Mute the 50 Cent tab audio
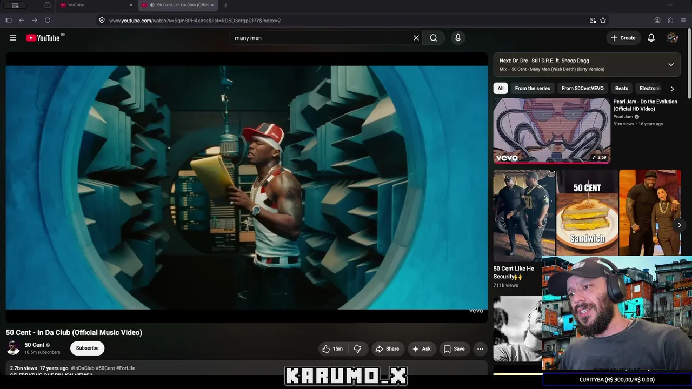 152,5
